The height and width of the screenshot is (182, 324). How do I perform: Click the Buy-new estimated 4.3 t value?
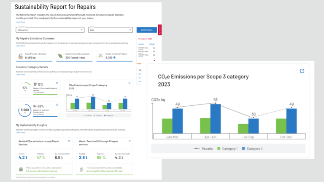pos(119,158)
